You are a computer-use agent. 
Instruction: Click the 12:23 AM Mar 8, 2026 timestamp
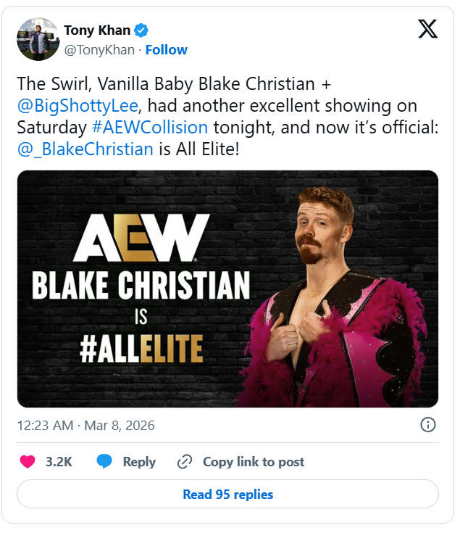point(85,426)
